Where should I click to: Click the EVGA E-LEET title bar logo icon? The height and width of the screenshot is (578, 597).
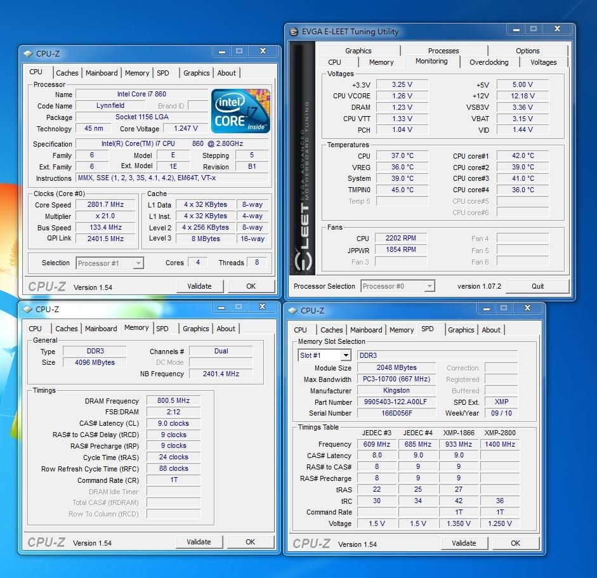[294, 32]
